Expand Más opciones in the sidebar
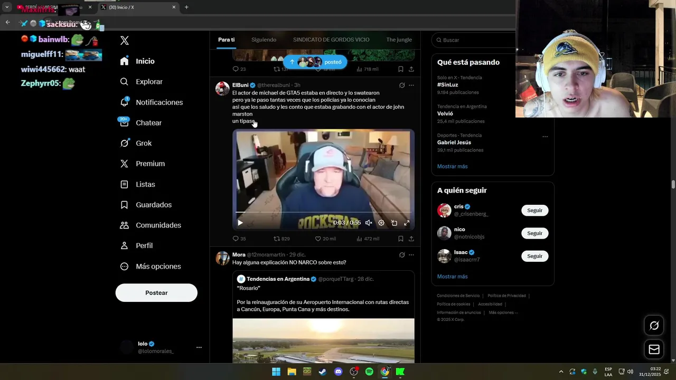This screenshot has width=676, height=380. [151, 267]
